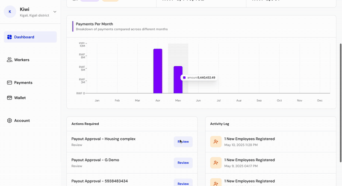Click 'Payout Approval - G Demo' text
This screenshot has width=342, height=186.
[95, 160]
